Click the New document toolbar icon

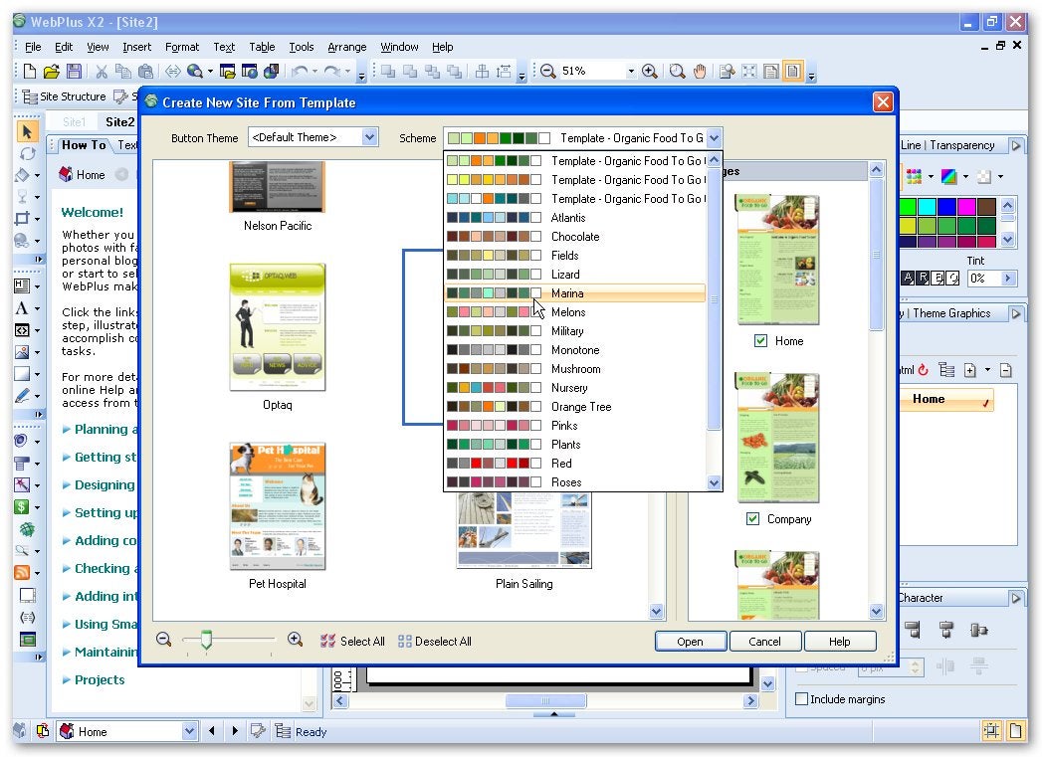click(29, 71)
